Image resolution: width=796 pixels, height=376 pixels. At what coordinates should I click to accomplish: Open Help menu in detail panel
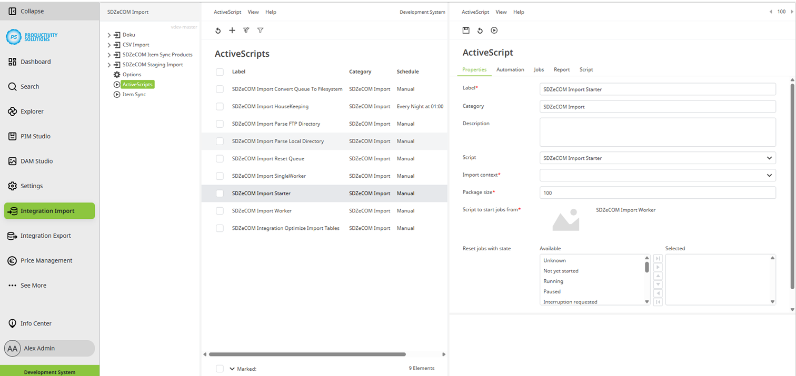point(519,12)
